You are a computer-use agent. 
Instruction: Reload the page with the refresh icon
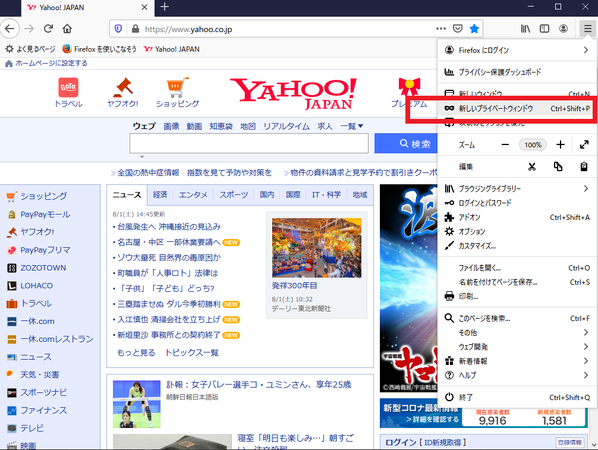point(48,29)
